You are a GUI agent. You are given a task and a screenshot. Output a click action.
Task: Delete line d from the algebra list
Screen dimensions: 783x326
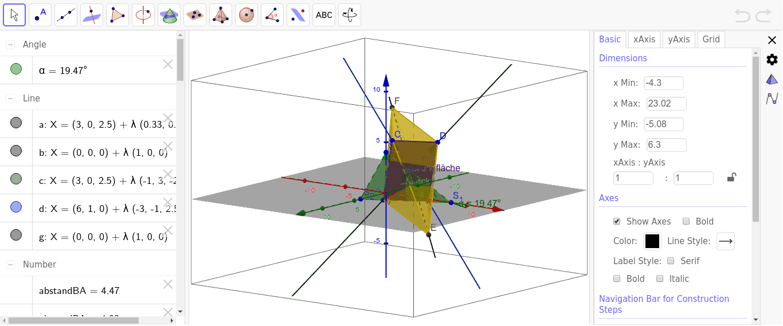click(x=168, y=202)
